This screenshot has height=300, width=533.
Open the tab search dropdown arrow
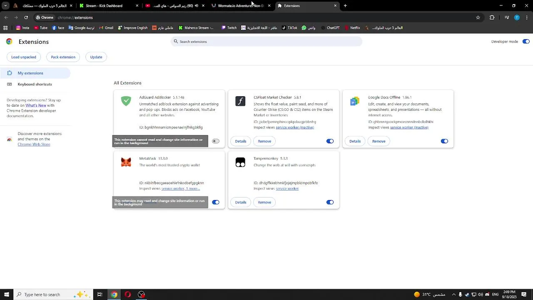5,6
